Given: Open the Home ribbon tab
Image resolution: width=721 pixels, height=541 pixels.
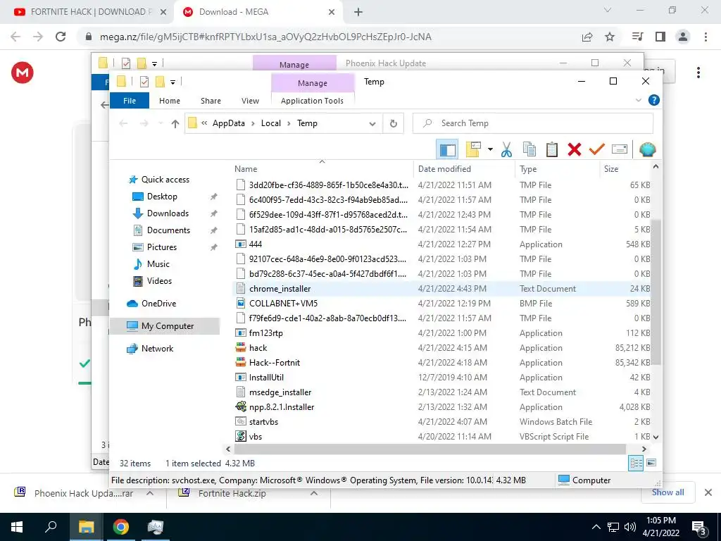Looking at the screenshot, I should coord(170,101).
